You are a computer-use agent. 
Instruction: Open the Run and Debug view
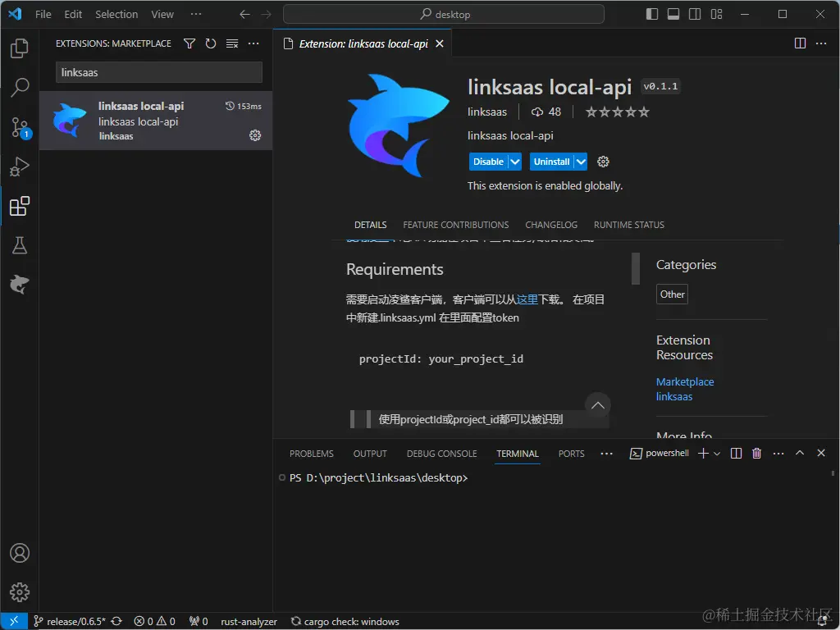[20, 167]
